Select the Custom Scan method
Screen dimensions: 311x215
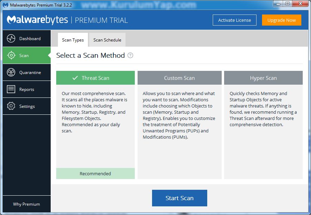pyautogui.click(x=180, y=78)
